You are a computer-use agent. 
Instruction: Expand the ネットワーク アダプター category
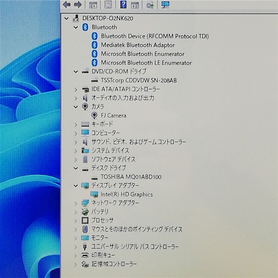tap(76, 203)
